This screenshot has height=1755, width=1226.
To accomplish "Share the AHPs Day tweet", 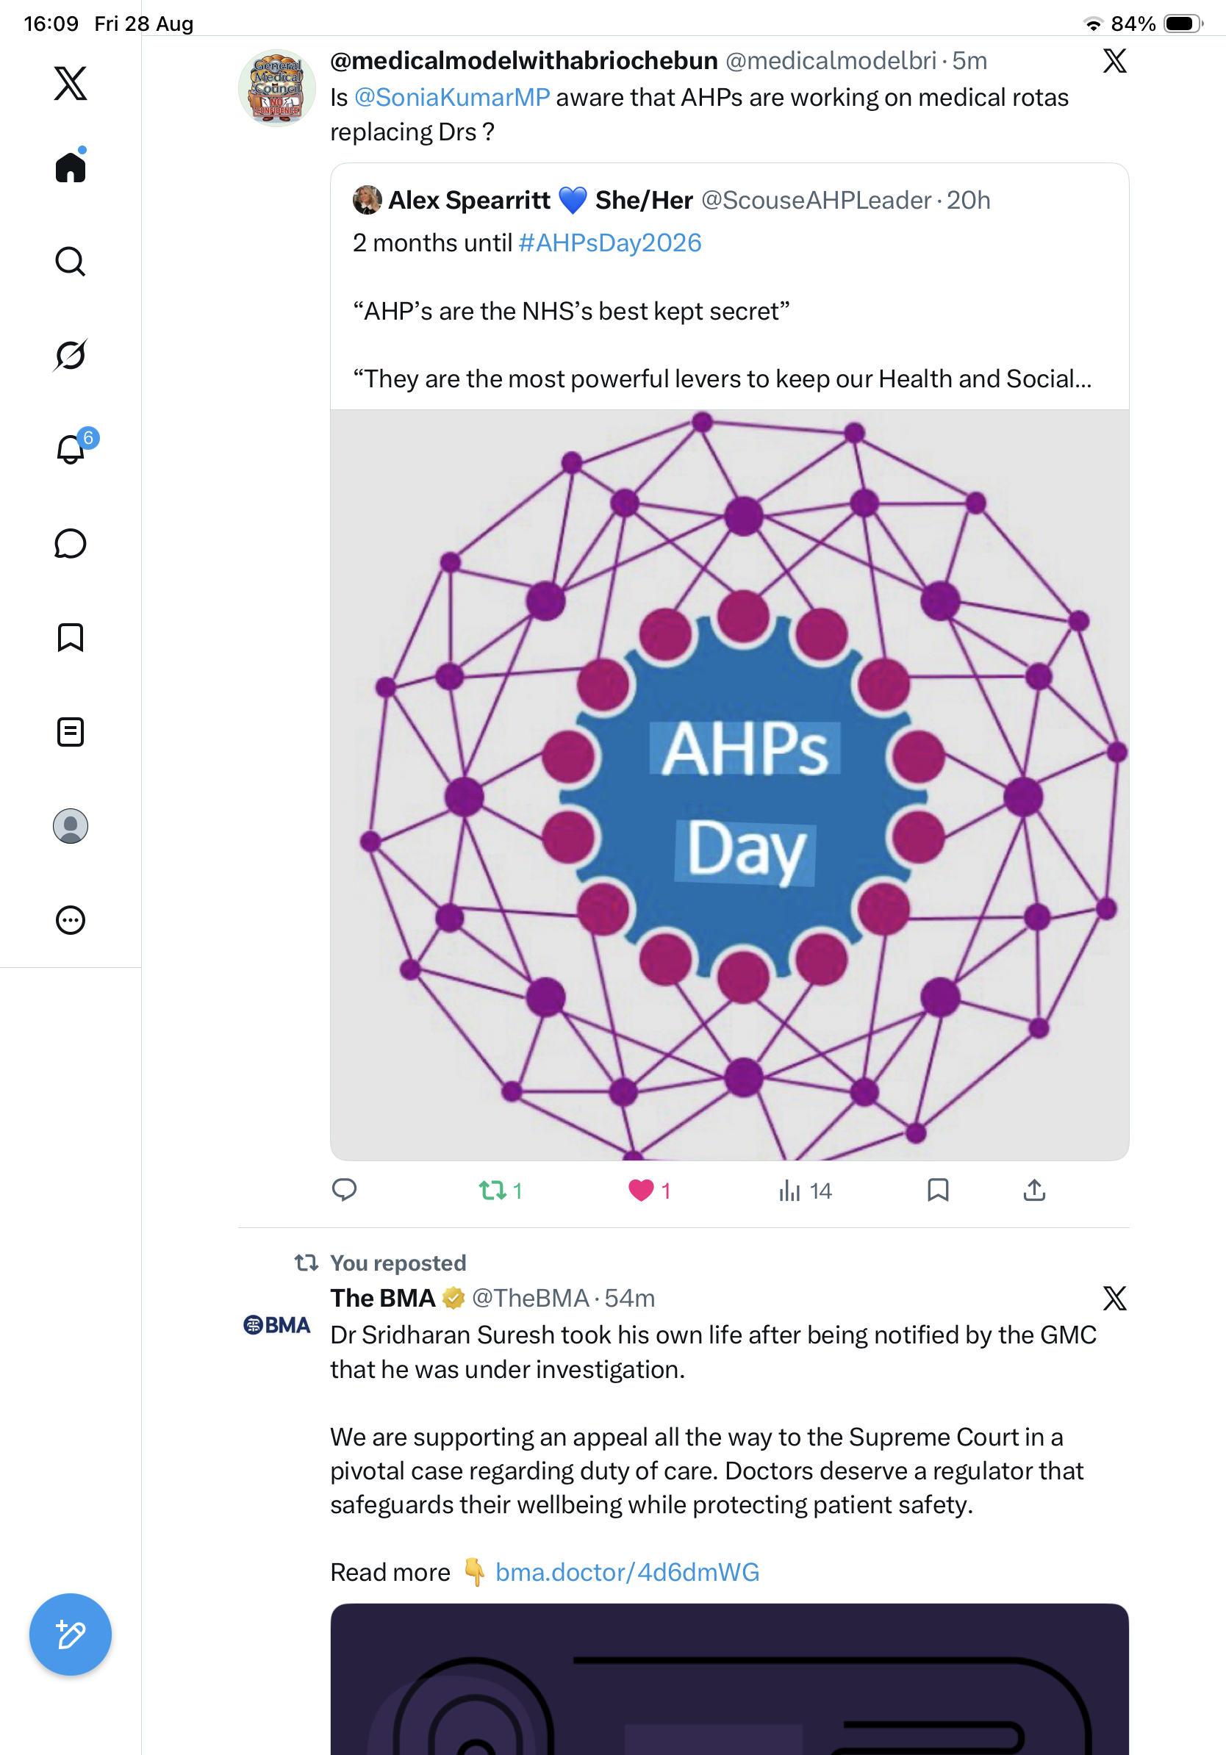I will (x=1034, y=1190).
